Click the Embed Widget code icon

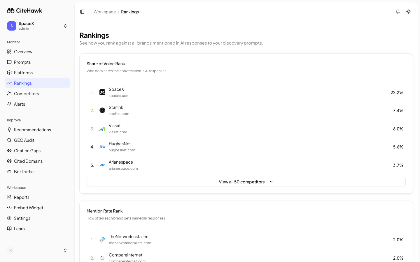[9, 208]
